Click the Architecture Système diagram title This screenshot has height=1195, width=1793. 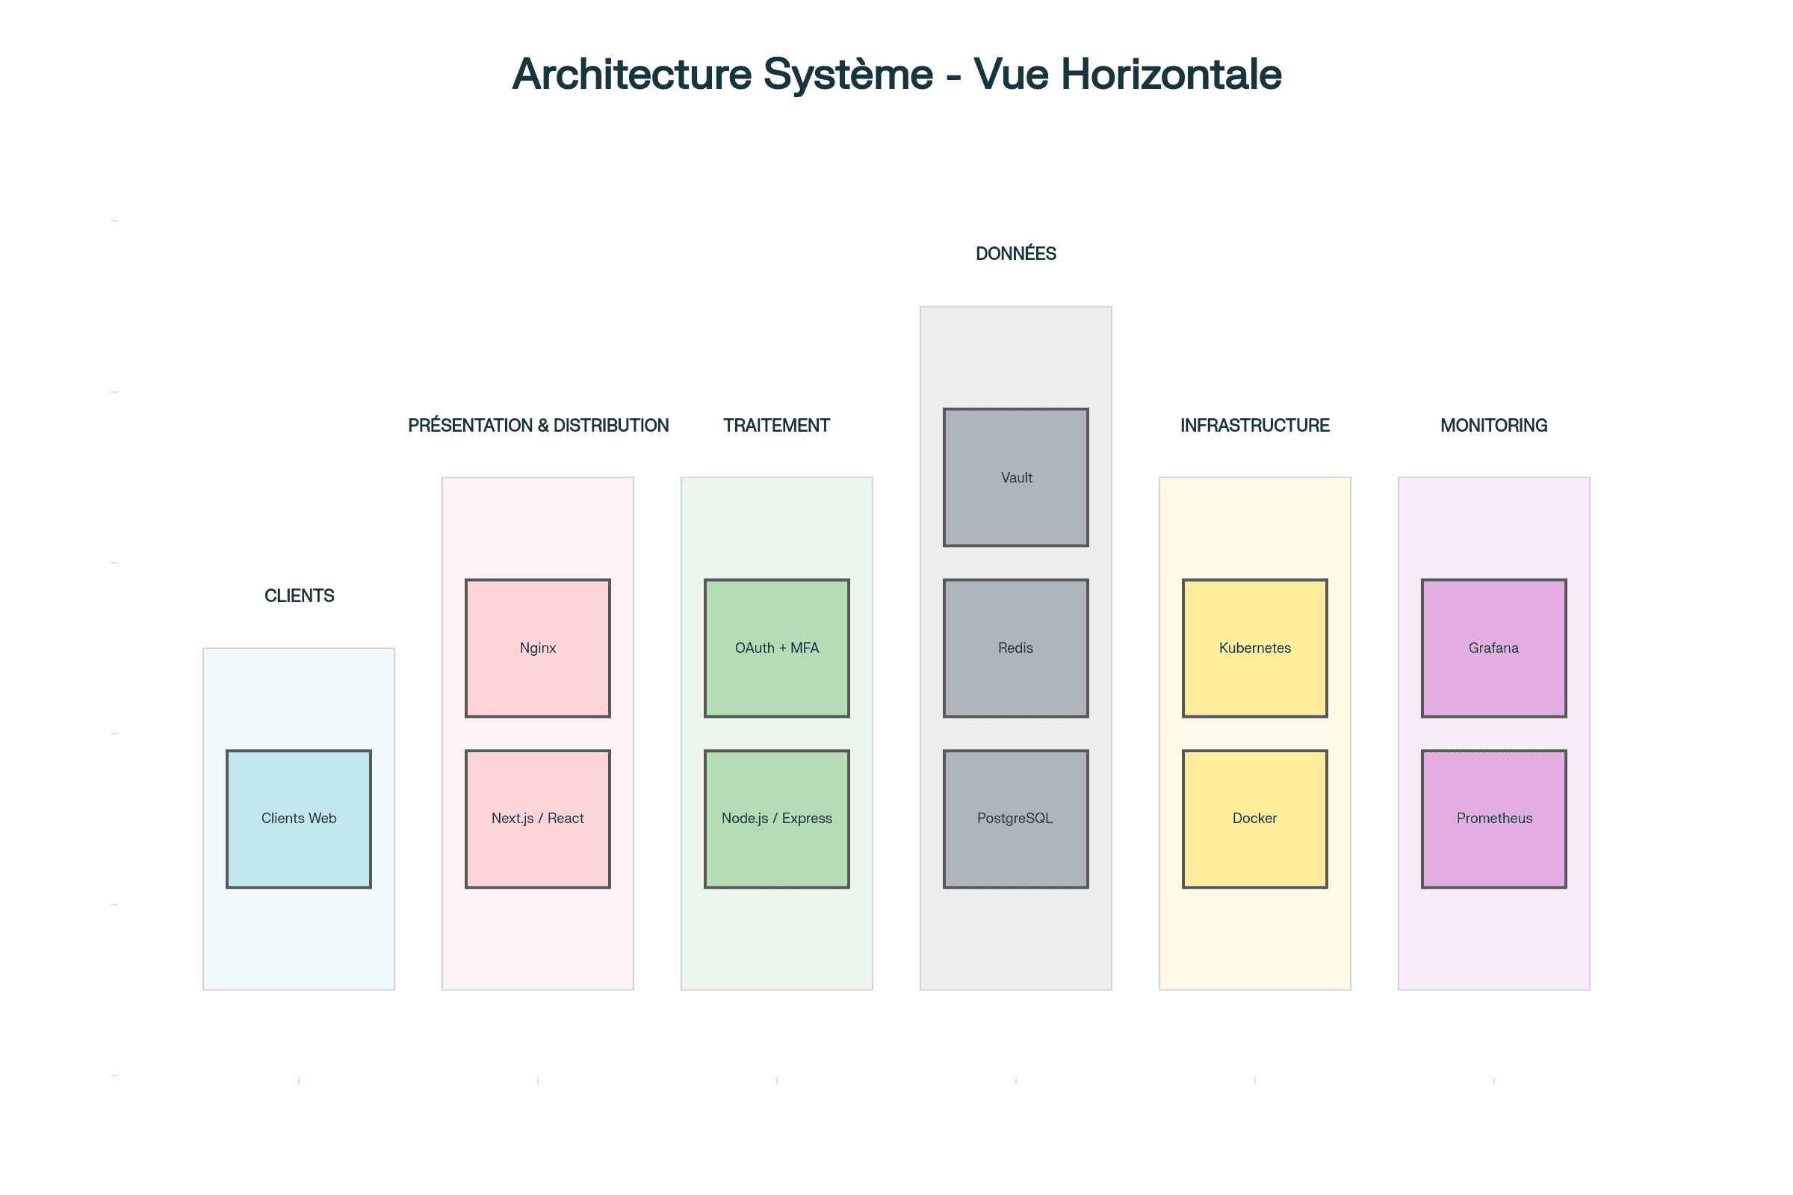click(896, 74)
